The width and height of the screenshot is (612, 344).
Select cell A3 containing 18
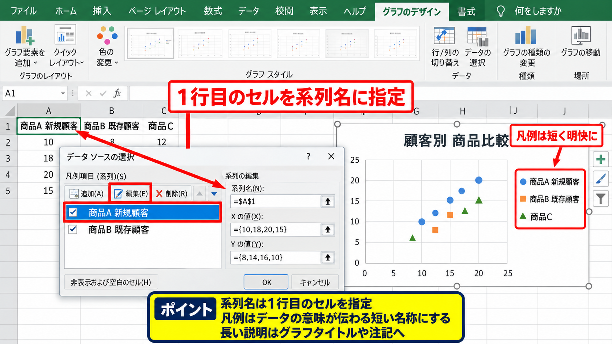pos(49,158)
